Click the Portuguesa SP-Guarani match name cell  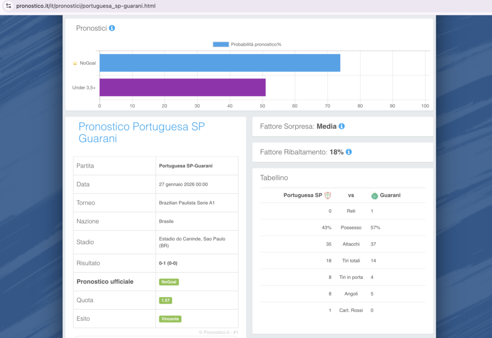[x=185, y=166]
